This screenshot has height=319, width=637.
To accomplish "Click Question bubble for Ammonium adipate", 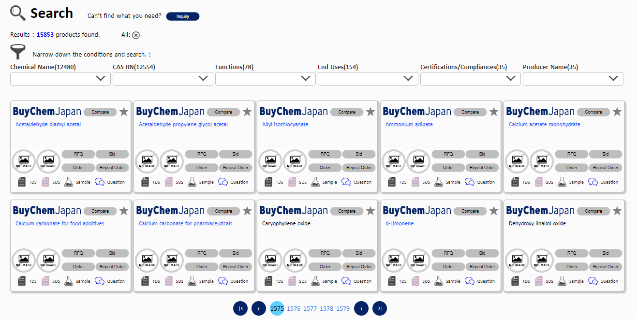I will pos(470,182).
